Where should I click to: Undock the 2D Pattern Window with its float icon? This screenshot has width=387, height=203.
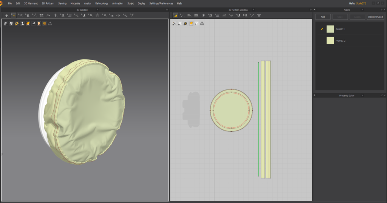311,9
